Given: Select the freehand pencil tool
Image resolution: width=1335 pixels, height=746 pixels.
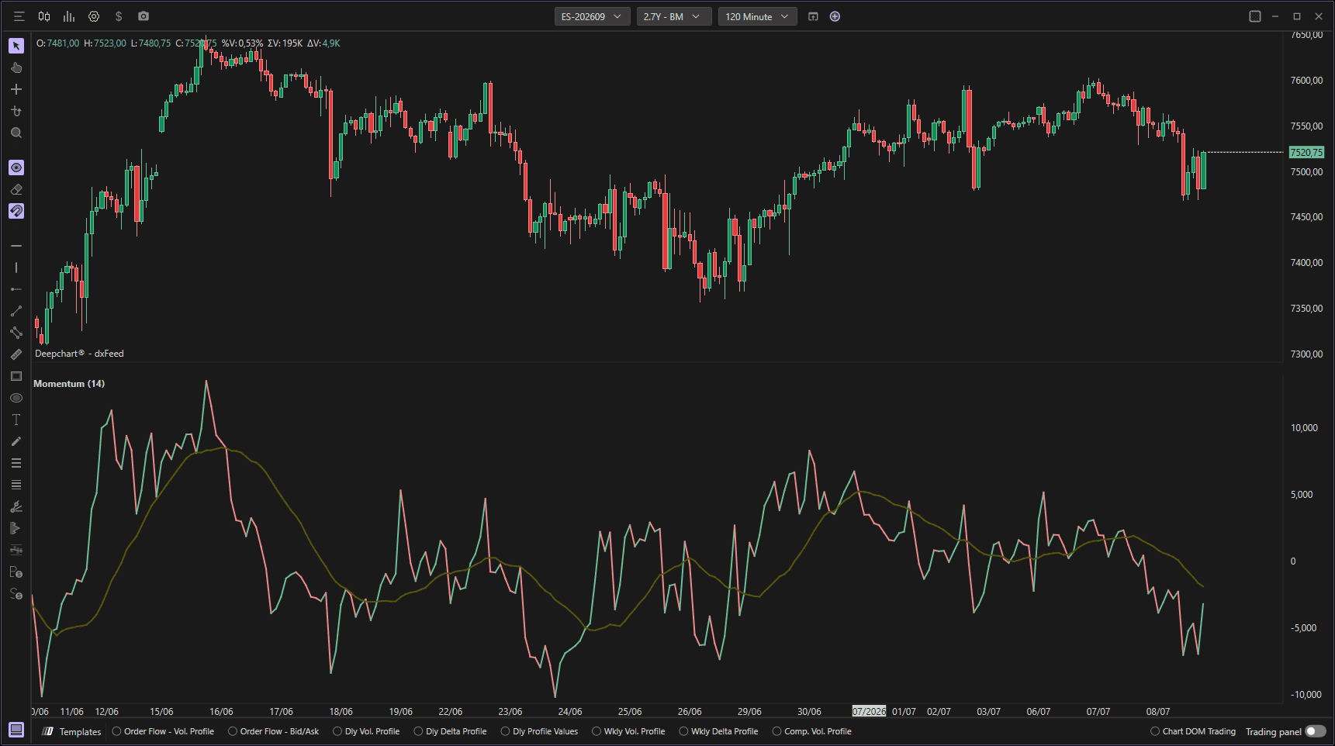Looking at the screenshot, I should 16,441.
